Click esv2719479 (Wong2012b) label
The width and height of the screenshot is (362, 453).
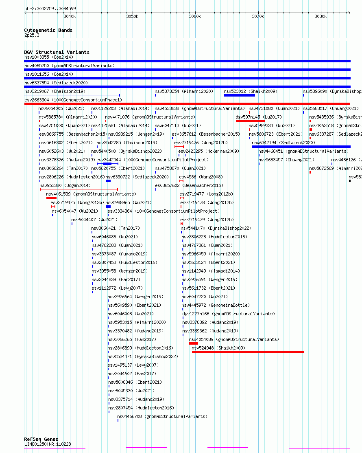[x=207, y=220]
